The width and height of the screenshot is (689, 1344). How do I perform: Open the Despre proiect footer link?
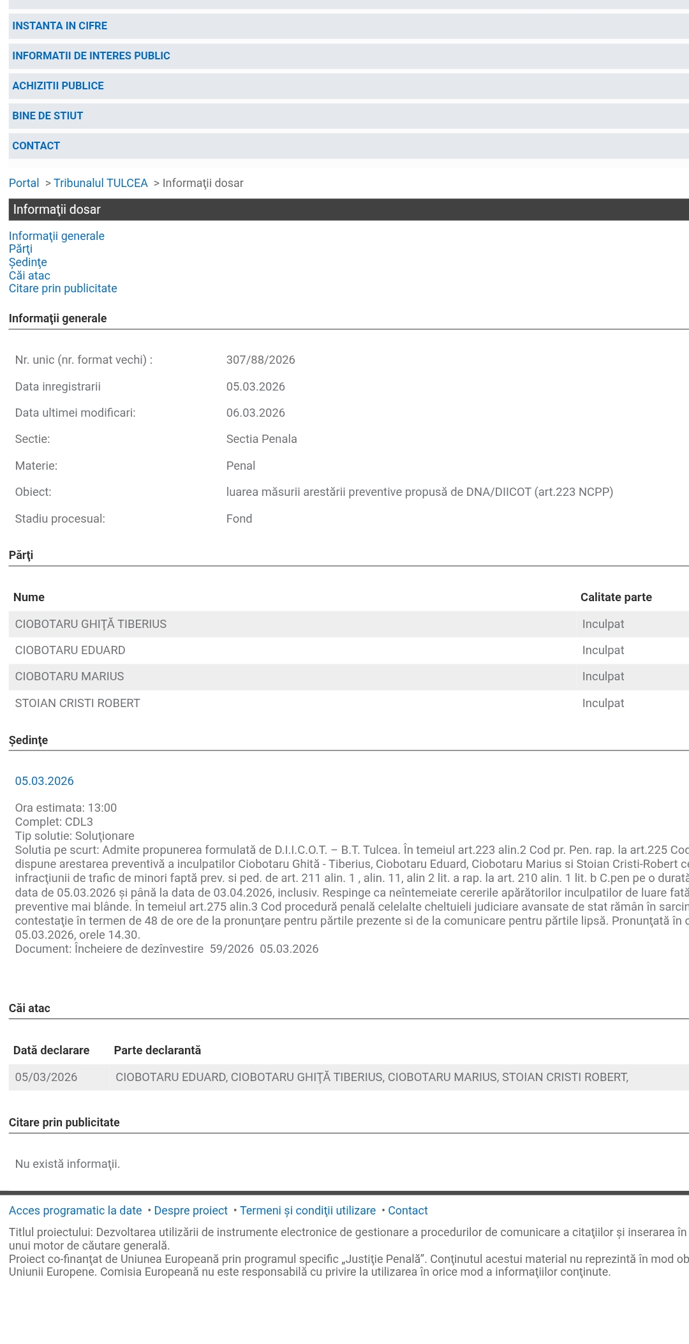191,1211
